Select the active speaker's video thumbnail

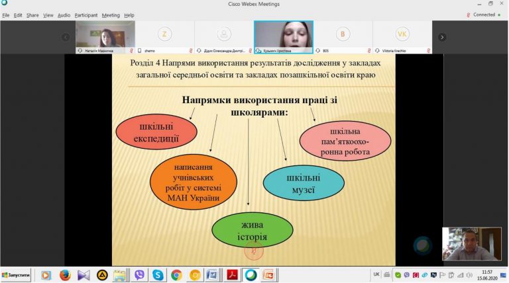(x=284, y=37)
